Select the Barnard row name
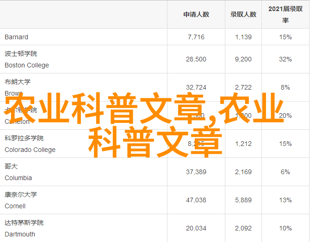 tap(16, 37)
